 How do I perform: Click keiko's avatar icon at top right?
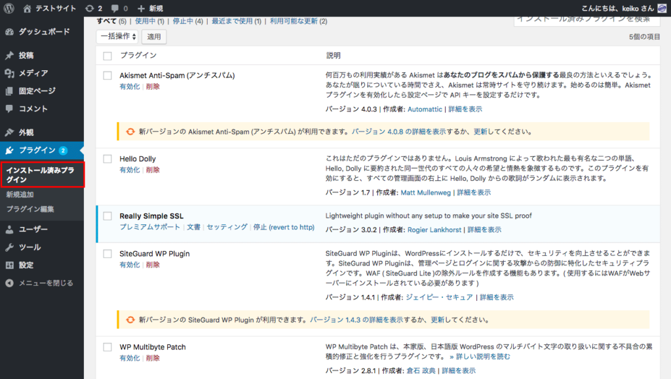(662, 8)
